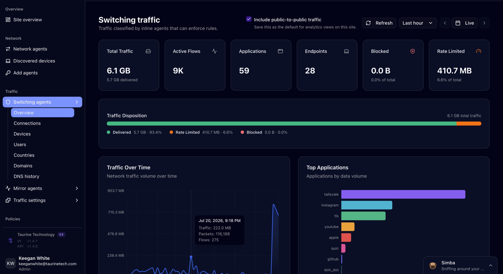Image resolution: width=503 pixels, height=274 pixels.
Task: Click the quic pink bar
Action: 343,248
